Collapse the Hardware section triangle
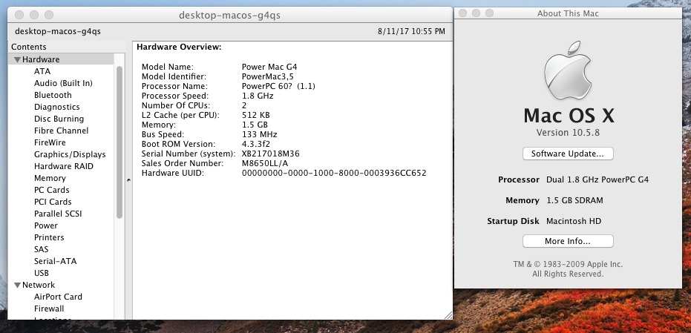The width and height of the screenshot is (691, 333). (x=17, y=59)
